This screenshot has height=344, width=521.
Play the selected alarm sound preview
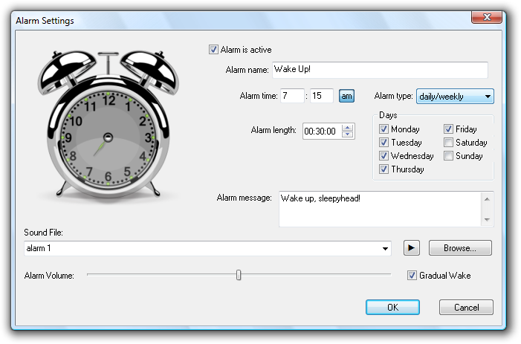click(411, 248)
